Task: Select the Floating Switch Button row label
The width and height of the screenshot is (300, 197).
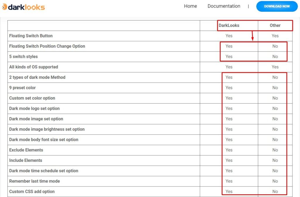Action: (x=31, y=36)
